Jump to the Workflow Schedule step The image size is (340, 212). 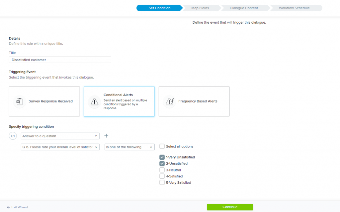point(295,8)
